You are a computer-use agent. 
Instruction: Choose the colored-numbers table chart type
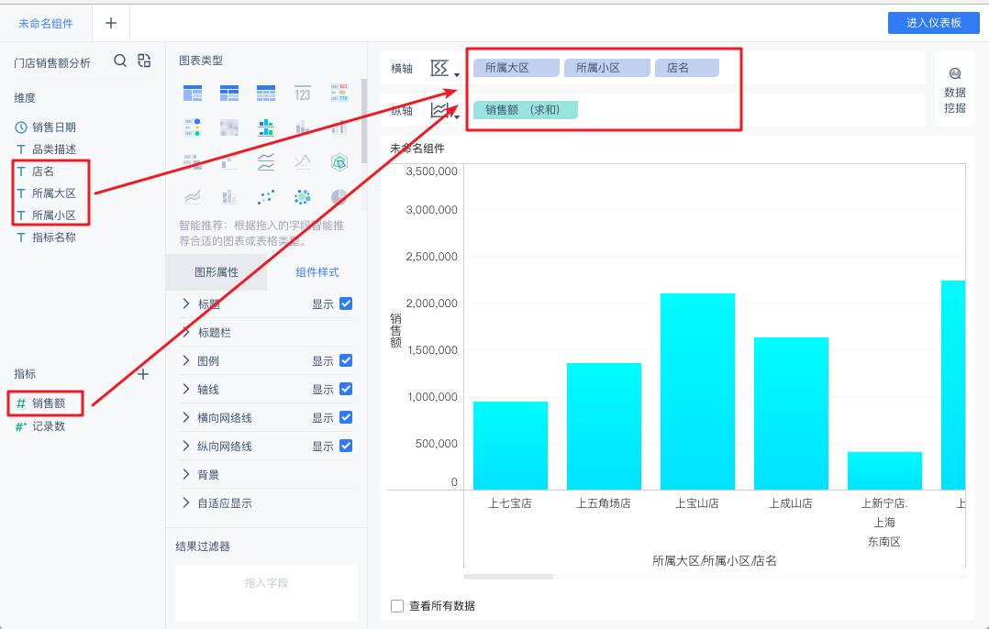tap(339, 93)
